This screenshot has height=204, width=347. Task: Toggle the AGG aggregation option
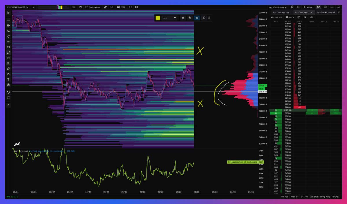[281, 17]
